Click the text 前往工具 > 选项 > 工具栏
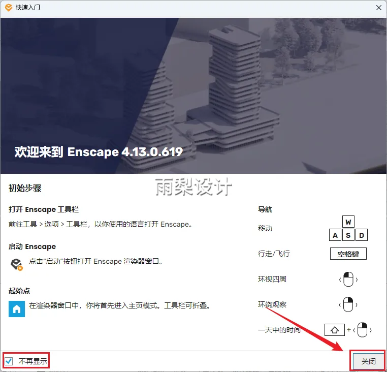Image resolution: width=387 pixels, height=372 pixels. click(48, 224)
